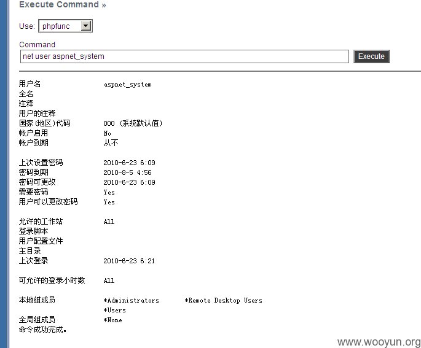The height and width of the screenshot is (348, 421).
Task: Click the value 000 (系统默认值)
Action: [133, 123]
